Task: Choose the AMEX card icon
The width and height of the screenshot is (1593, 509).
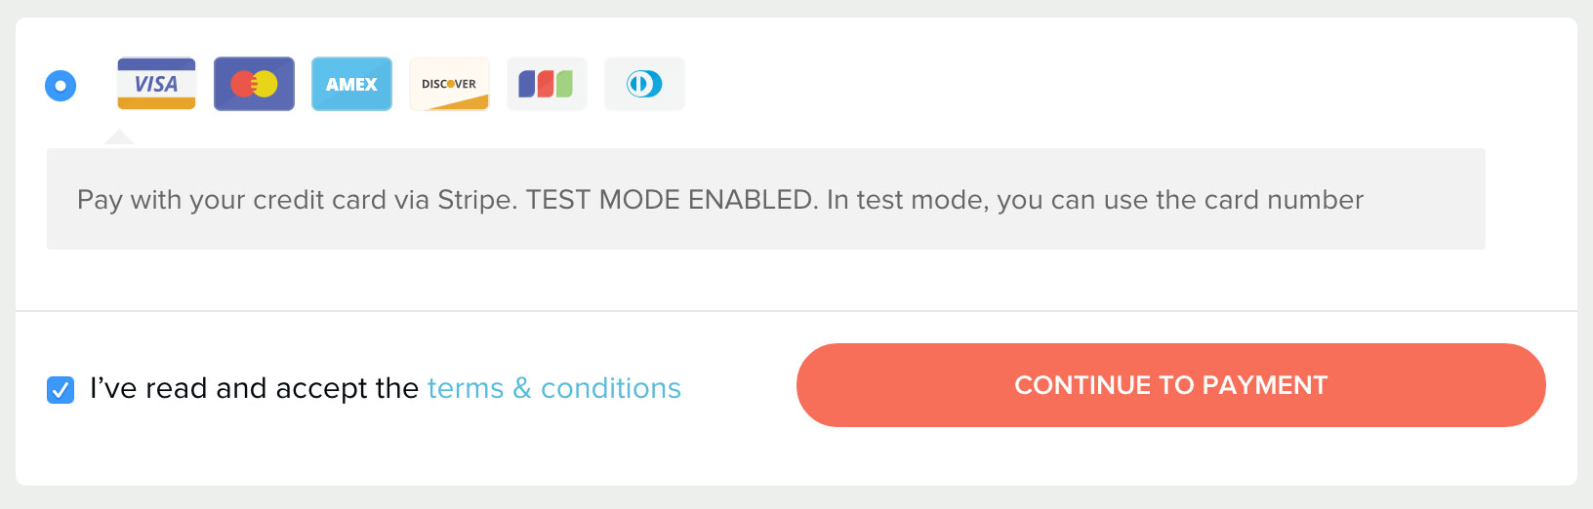Action: (351, 84)
